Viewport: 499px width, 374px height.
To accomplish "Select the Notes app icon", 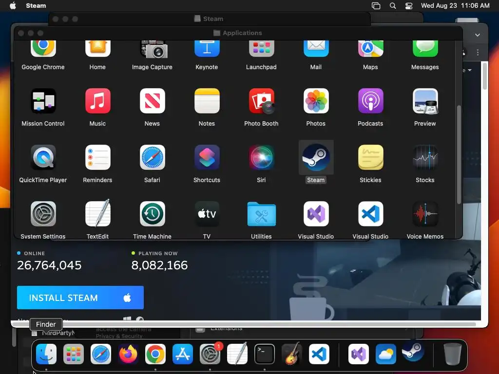I will pyautogui.click(x=207, y=101).
